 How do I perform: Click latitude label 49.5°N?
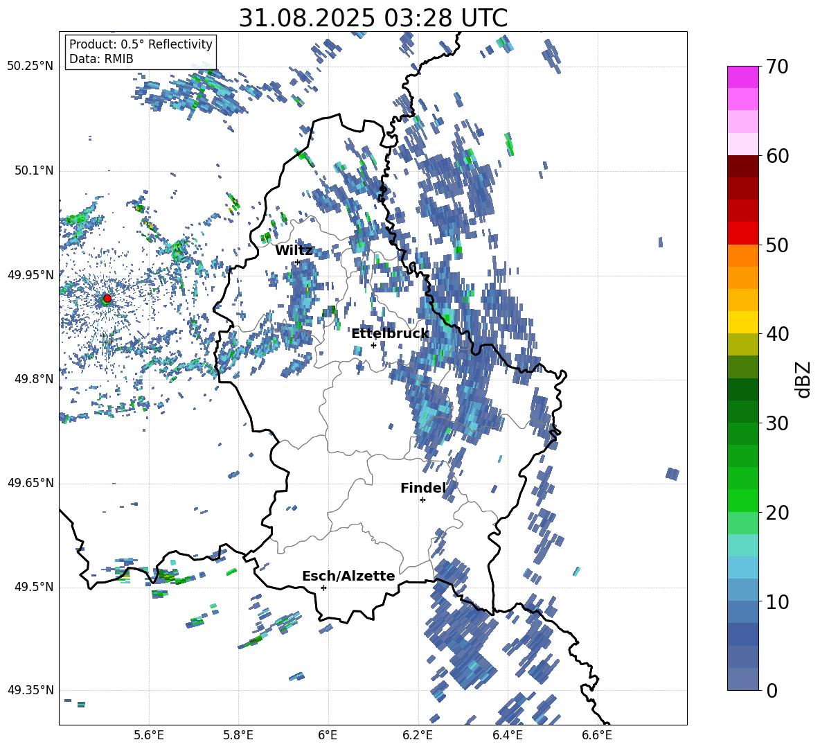click(x=33, y=587)
